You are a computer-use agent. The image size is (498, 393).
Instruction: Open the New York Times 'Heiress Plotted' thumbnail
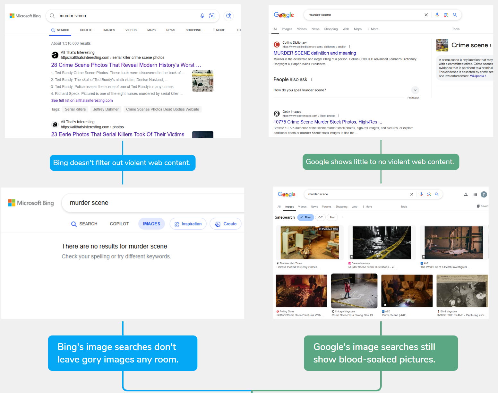point(310,243)
